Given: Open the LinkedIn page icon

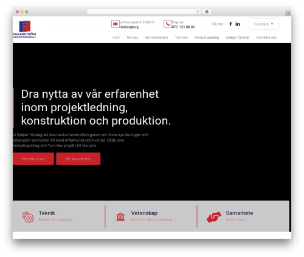Looking at the screenshot, I should (x=238, y=24).
